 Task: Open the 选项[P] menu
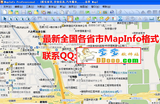(x=73, y=7)
